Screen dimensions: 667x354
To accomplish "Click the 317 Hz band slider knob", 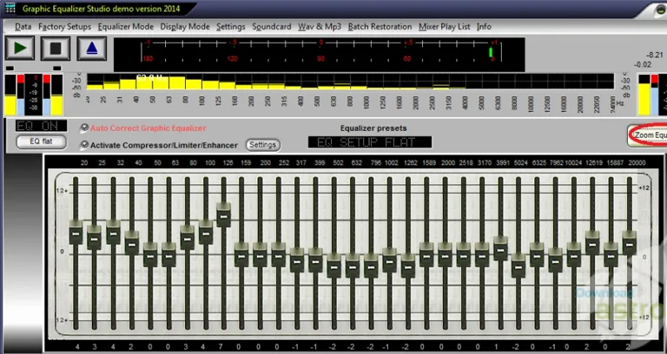I will 297,260.
